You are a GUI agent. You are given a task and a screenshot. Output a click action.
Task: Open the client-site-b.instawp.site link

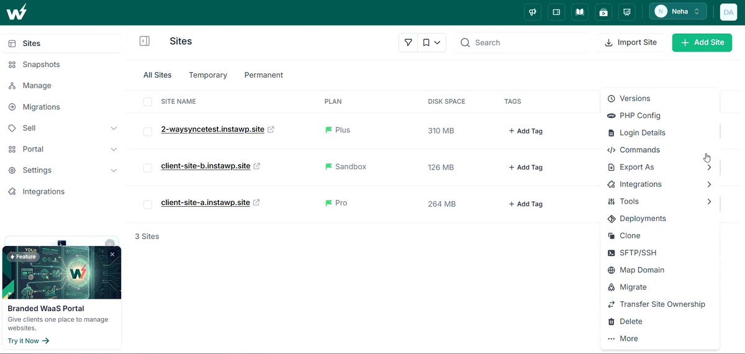(205, 166)
